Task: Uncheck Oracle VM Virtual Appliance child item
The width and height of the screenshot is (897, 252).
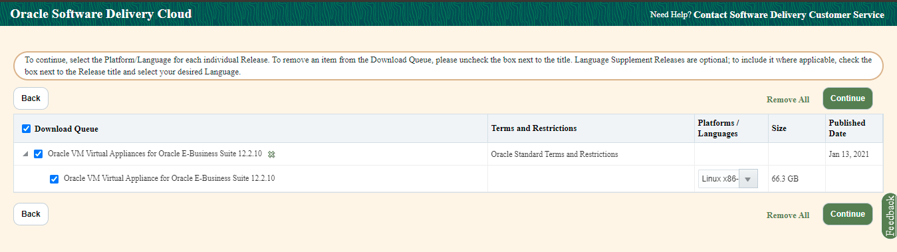Action: [x=55, y=179]
